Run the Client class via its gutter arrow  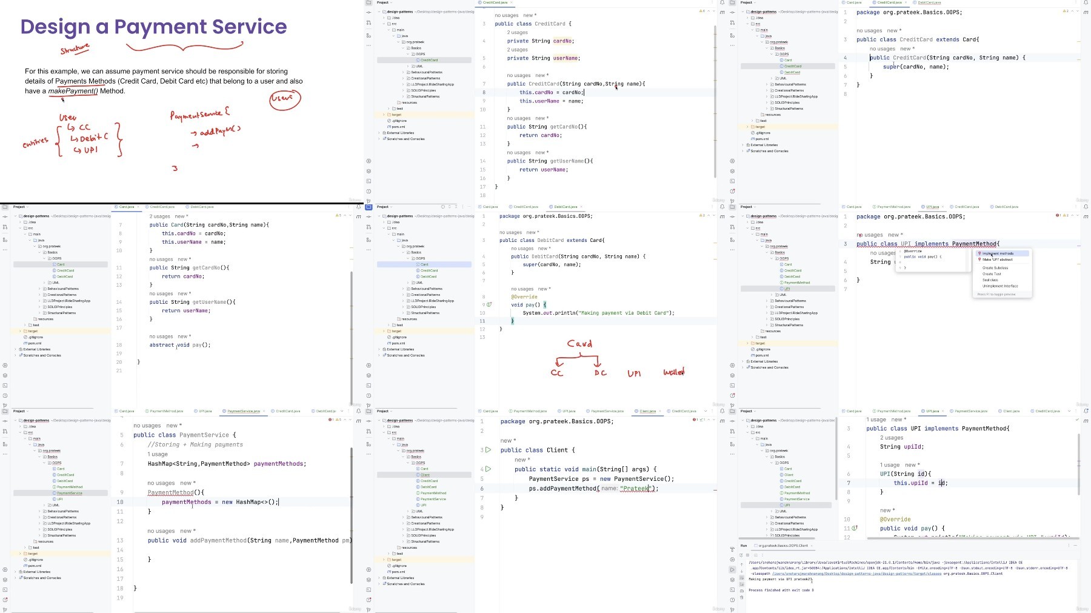click(488, 450)
